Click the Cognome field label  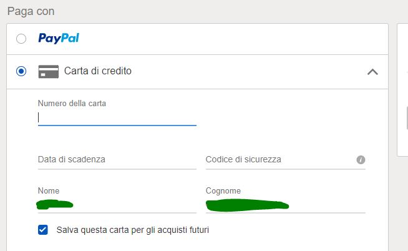(x=223, y=190)
